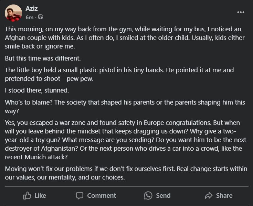This screenshot has height=206, width=253.
Task: Click the speech bubble Comment icon
Action: point(80,196)
